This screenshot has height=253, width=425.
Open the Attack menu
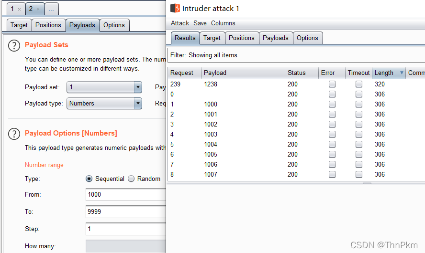click(179, 23)
